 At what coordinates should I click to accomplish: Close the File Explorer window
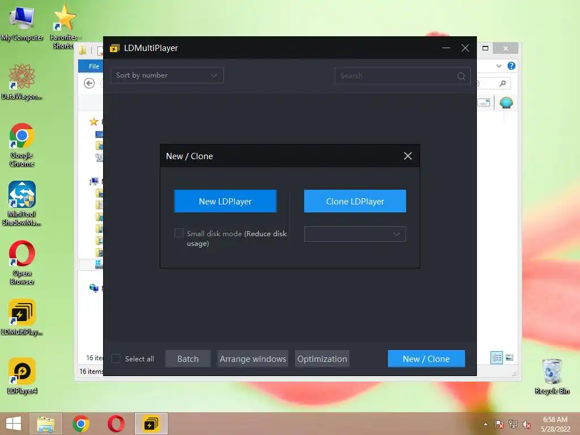coord(506,49)
